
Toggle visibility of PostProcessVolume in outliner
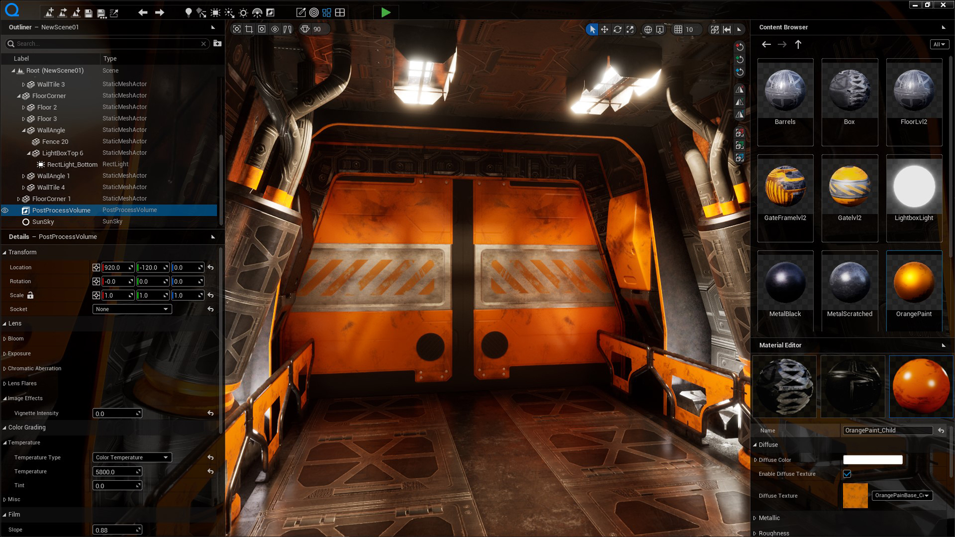click(x=5, y=210)
